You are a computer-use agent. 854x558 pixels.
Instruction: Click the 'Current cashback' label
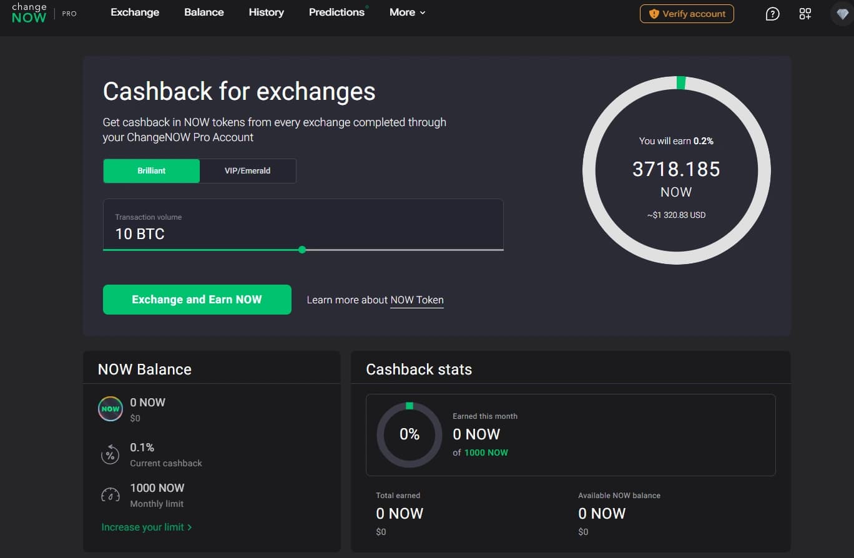point(166,463)
